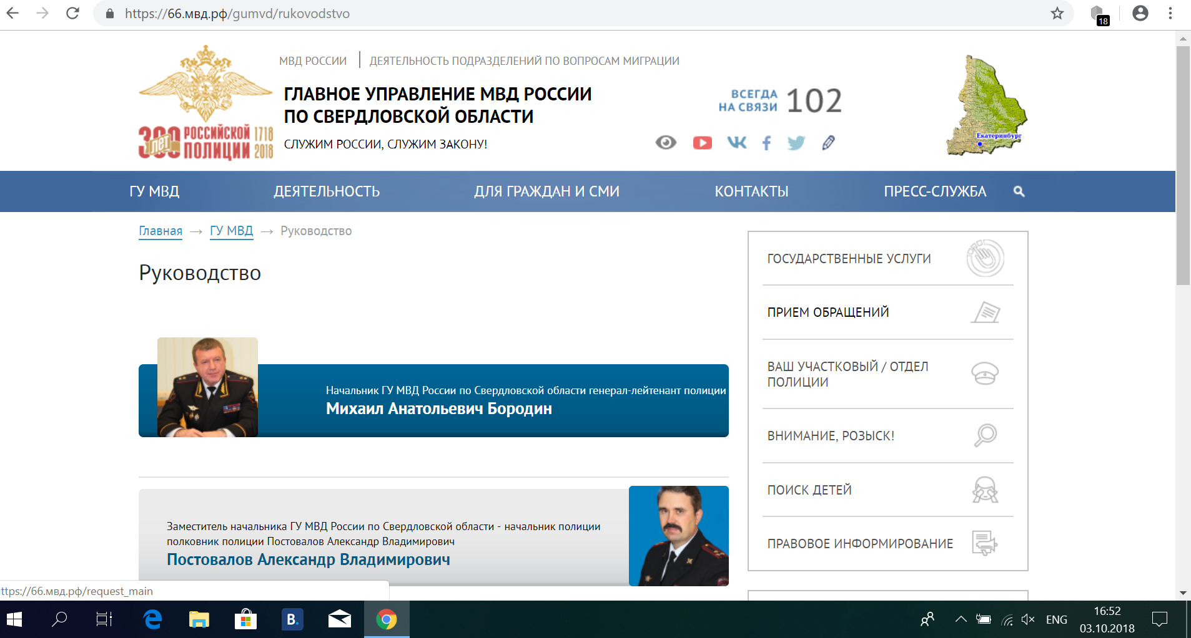This screenshot has width=1191, height=638.
Task: Click the Главная breadcrumb link
Action: 161,231
